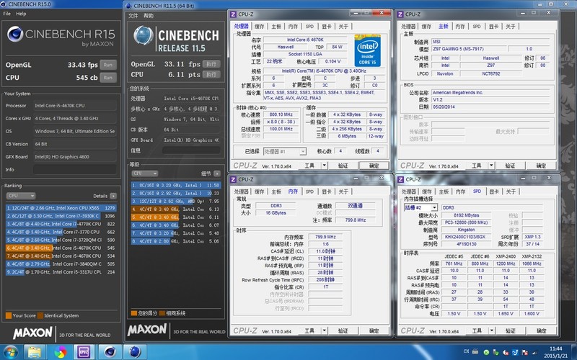
Task: Expand the Details arrow in Ranking panel
Action: coord(113,196)
